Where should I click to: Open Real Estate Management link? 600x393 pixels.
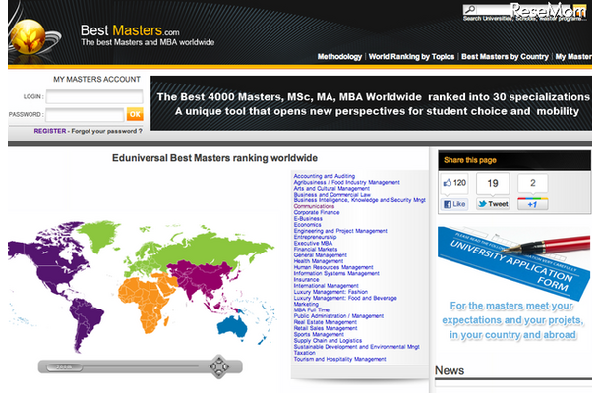coord(326,322)
